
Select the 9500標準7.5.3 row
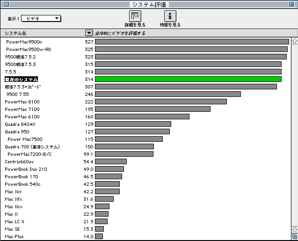[x=145, y=64]
